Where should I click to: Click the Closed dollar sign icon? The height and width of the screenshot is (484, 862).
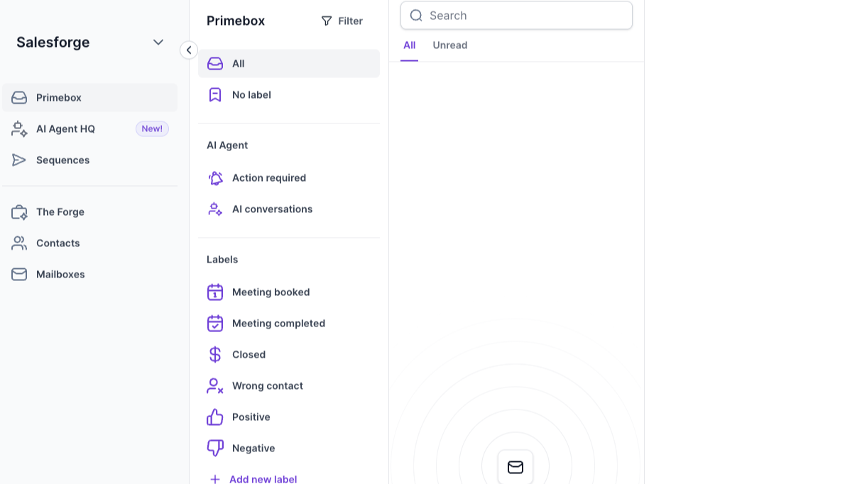215,355
